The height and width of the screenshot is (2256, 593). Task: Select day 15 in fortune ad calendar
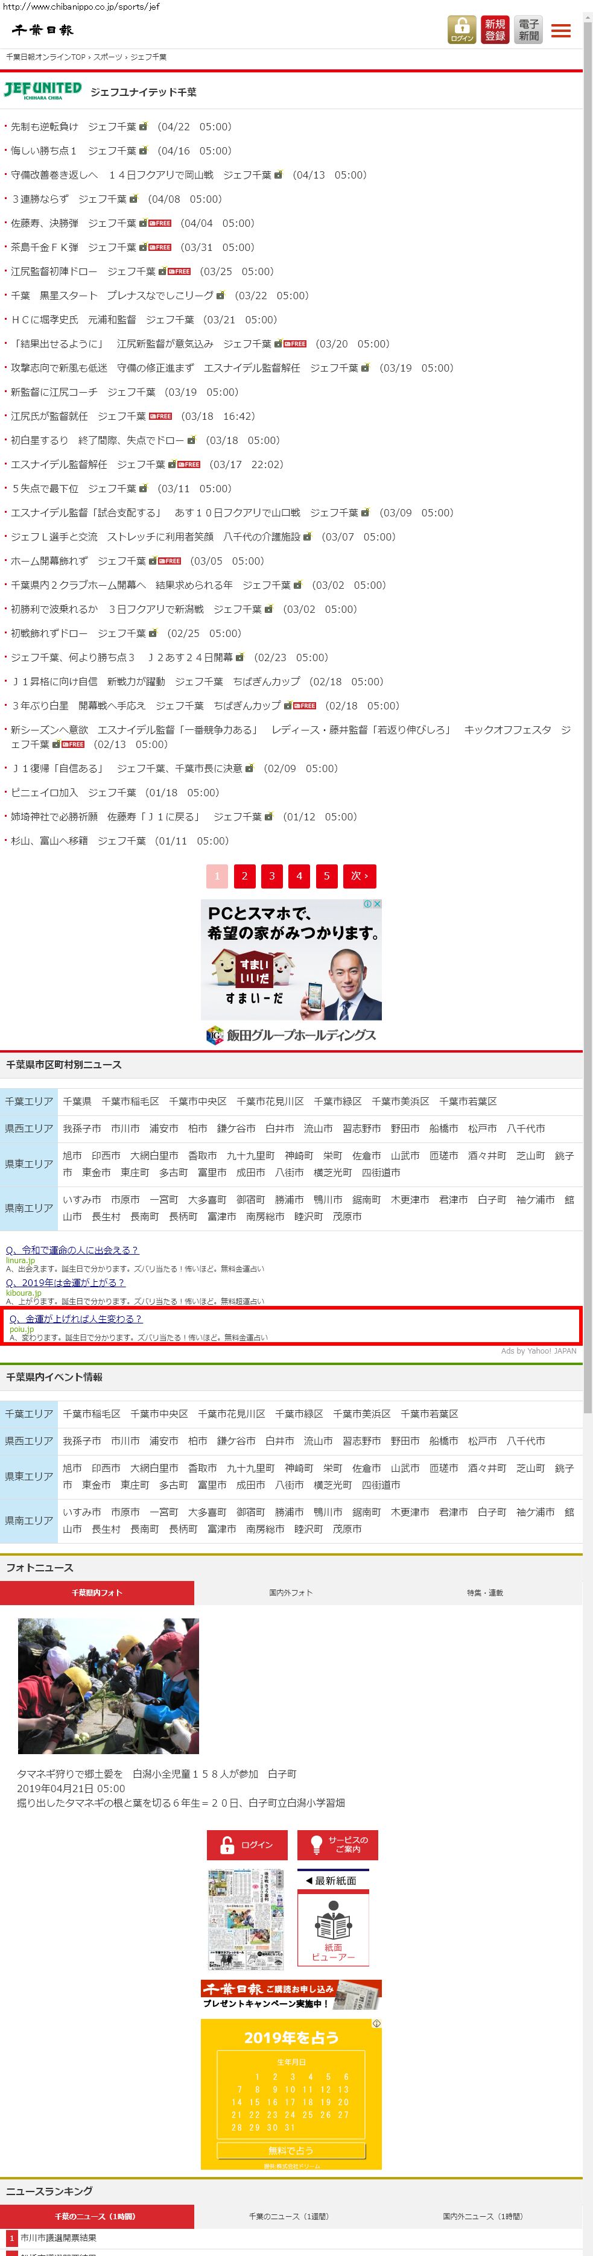coord(255,2102)
